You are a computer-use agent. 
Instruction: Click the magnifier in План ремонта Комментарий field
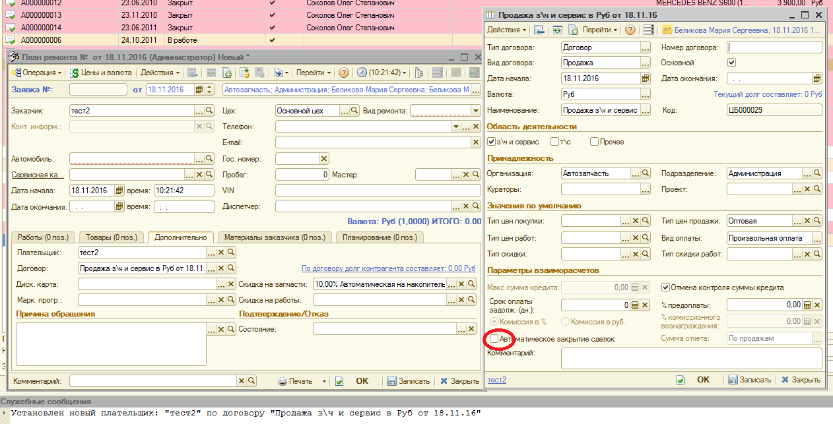click(251, 381)
